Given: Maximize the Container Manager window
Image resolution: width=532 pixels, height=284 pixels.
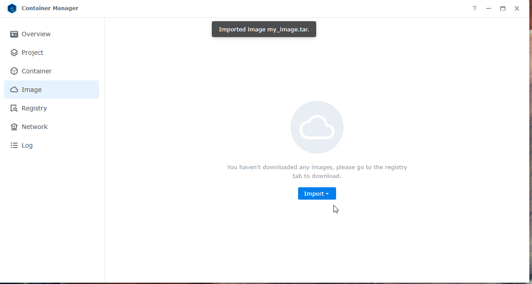Looking at the screenshot, I should (503, 8).
